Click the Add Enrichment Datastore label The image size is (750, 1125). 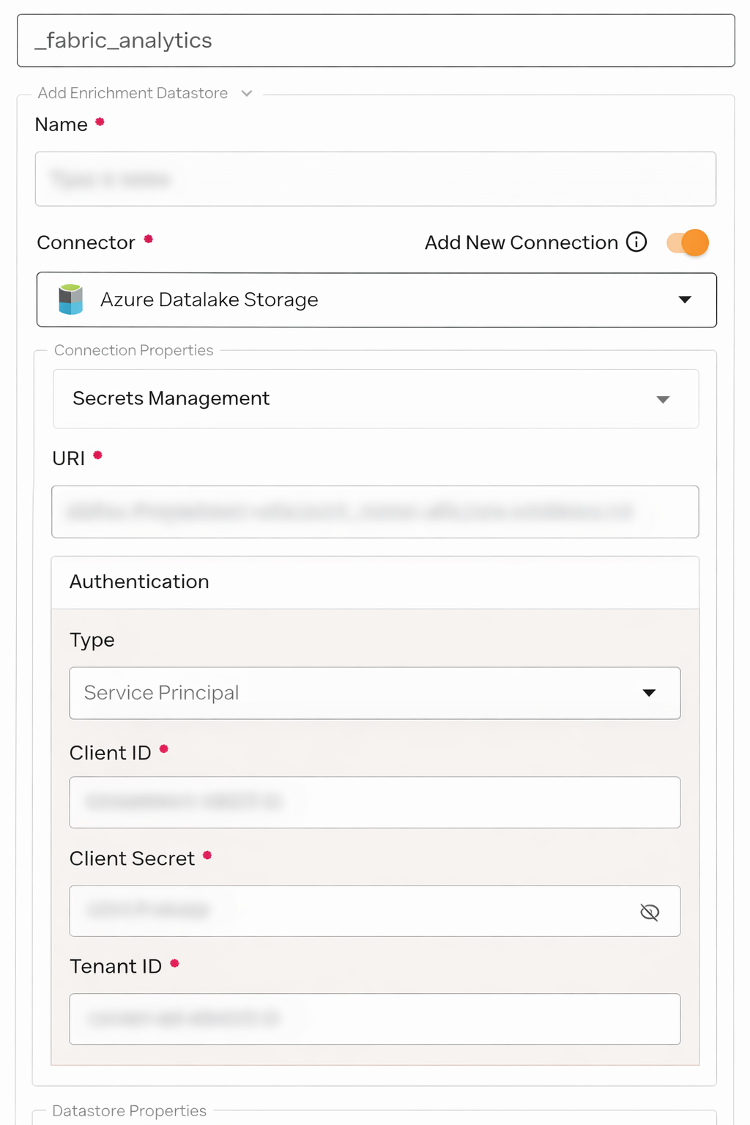[133, 93]
